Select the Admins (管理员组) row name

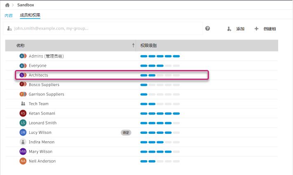(46, 56)
